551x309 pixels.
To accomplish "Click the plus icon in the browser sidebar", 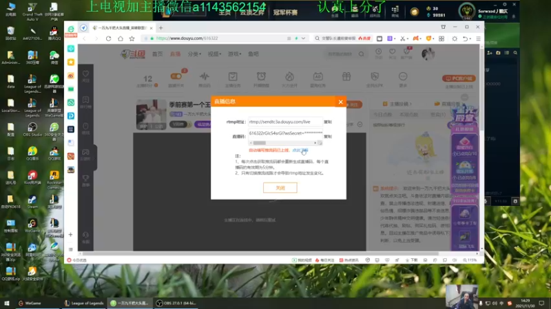I will (71, 235).
